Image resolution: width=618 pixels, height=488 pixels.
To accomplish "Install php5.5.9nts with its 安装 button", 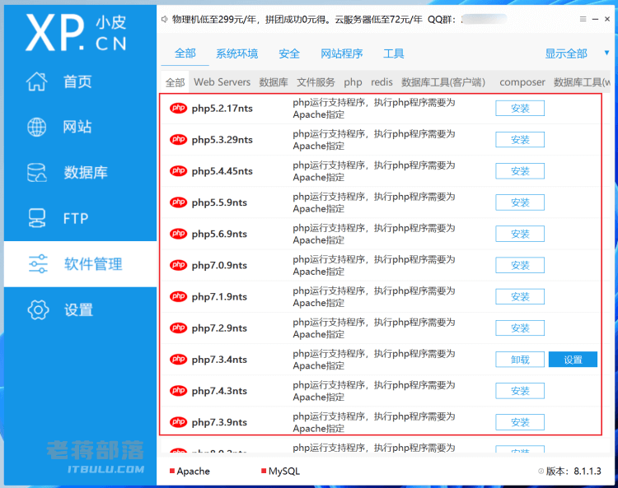I will (x=520, y=202).
